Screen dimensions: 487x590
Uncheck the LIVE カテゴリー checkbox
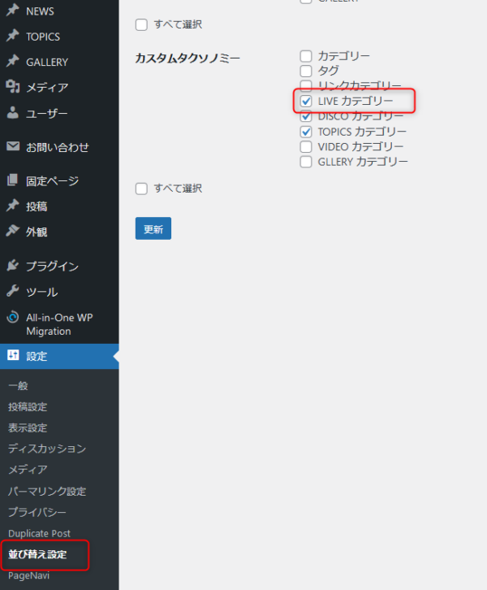pyautogui.click(x=306, y=101)
